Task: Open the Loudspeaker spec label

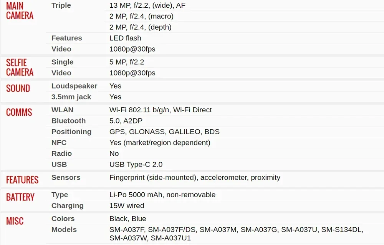Action: [x=74, y=86]
